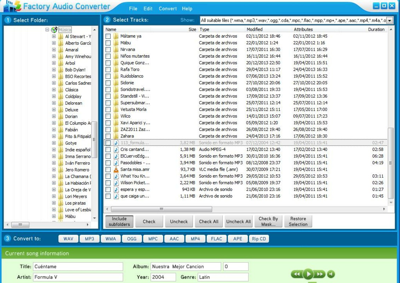This screenshot has width=400, height=283.
Task: Click the folder icon next to Zahara
Action: tap(116, 136)
